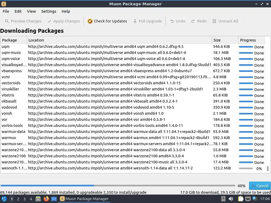Viewport: 271px width, 203px height.
Task: Click the Muon Package Manager taskbar entry
Action: [84, 199]
